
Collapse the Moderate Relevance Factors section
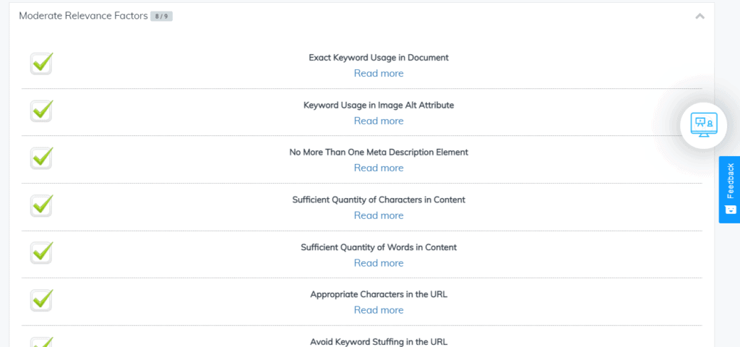(x=700, y=17)
